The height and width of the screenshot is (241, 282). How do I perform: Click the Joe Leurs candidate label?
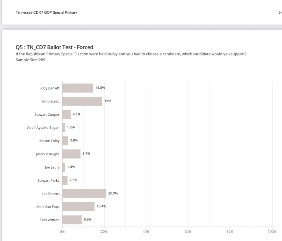click(52, 167)
